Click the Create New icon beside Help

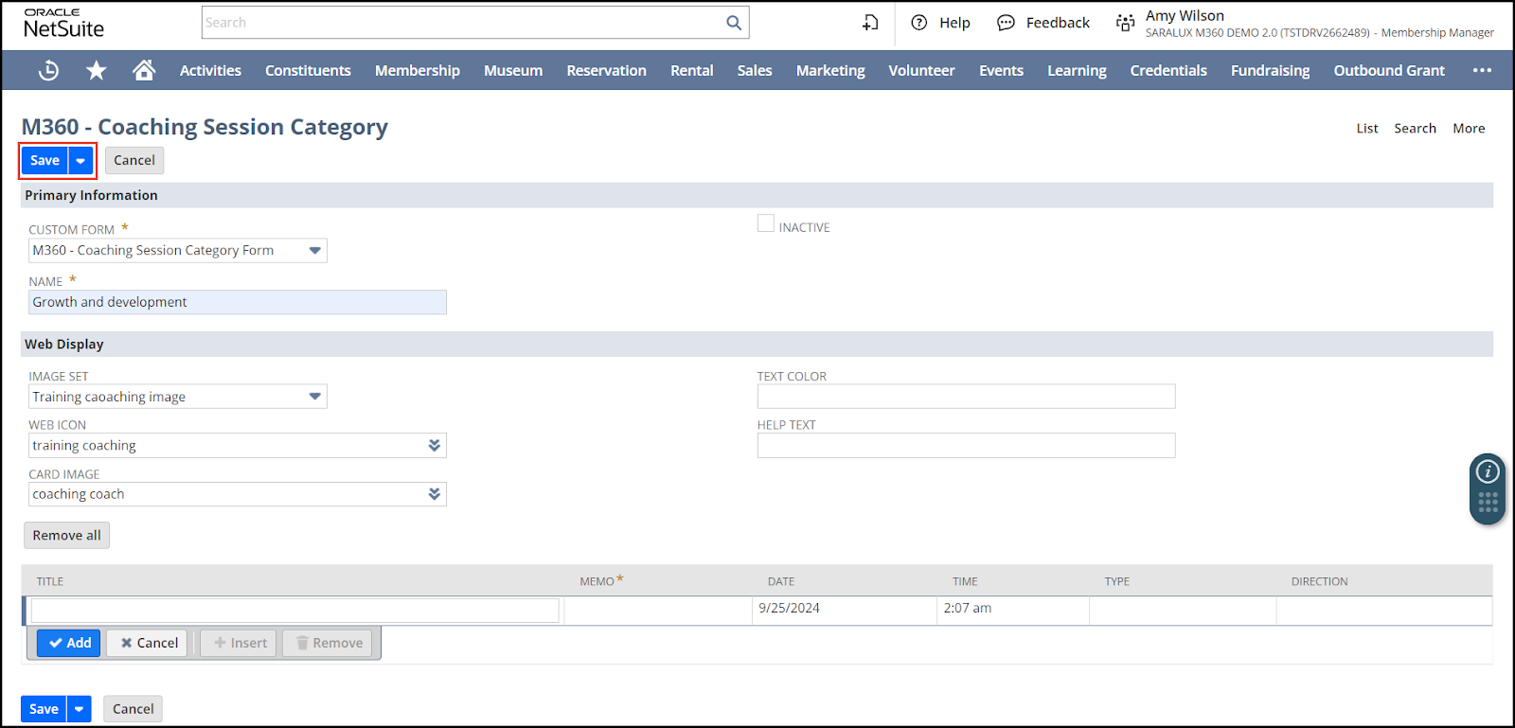click(x=870, y=23)
